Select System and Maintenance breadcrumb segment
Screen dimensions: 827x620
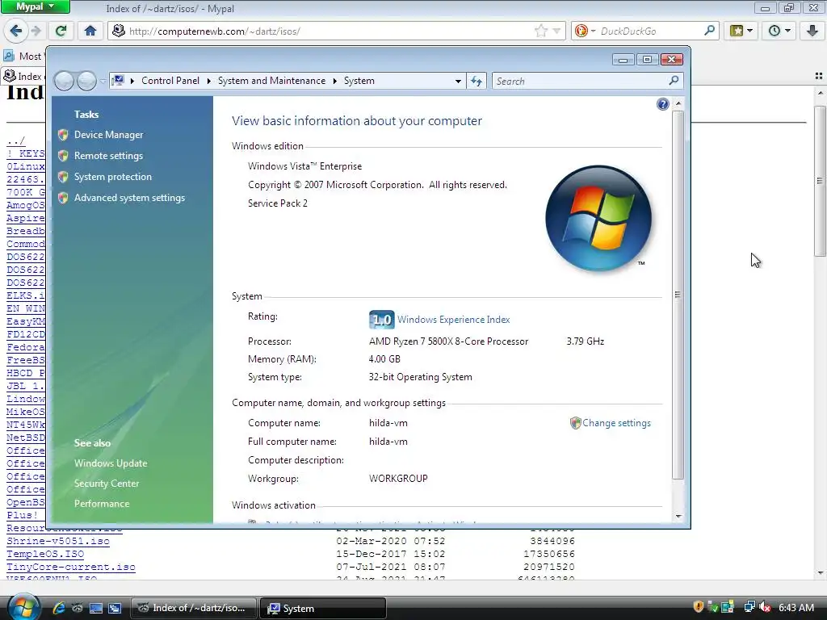pos(271,81)
